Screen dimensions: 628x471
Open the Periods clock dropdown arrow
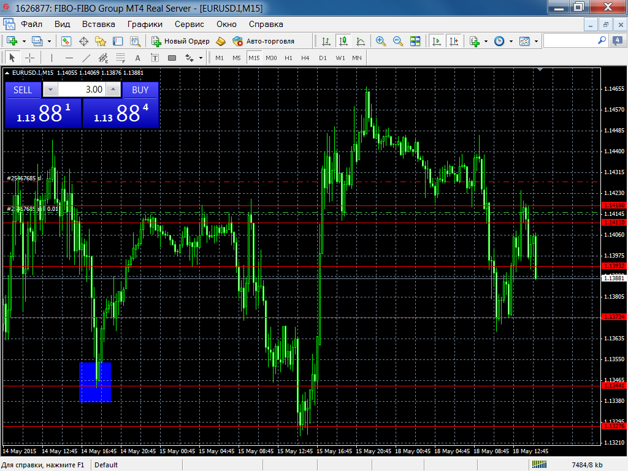click(x=511, y=41)
